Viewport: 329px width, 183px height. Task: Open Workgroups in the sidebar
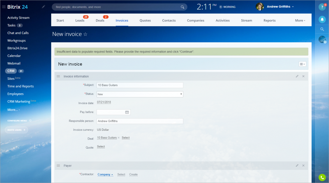coord(16,41)
